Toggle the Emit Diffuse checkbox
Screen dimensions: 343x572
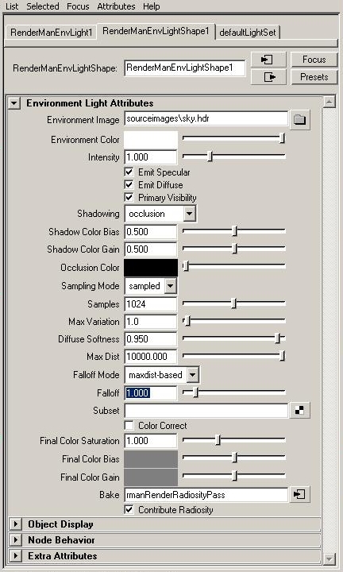(x=129, y=184)
